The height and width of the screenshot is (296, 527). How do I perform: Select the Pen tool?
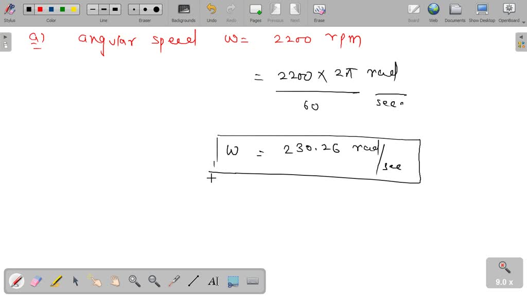coord(15,281)
